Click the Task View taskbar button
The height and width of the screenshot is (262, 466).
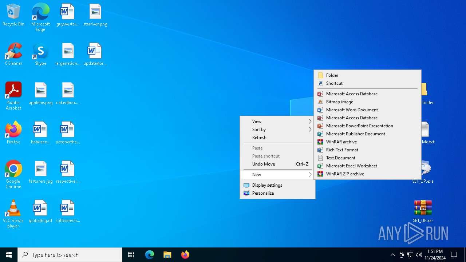(x=131, y=255)
